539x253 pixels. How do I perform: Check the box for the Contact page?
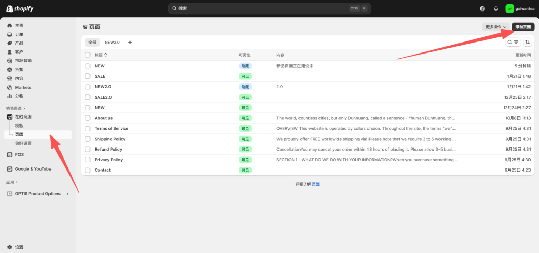[x=88, y=170]
